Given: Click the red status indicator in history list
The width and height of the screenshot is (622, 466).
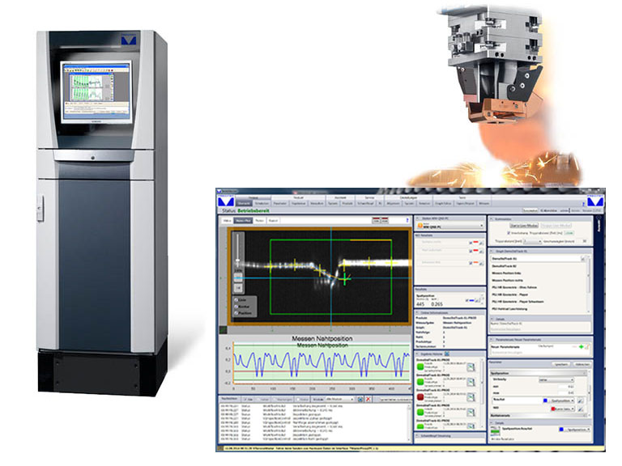Looking at the screenshot, I should (x=420, y=397).
